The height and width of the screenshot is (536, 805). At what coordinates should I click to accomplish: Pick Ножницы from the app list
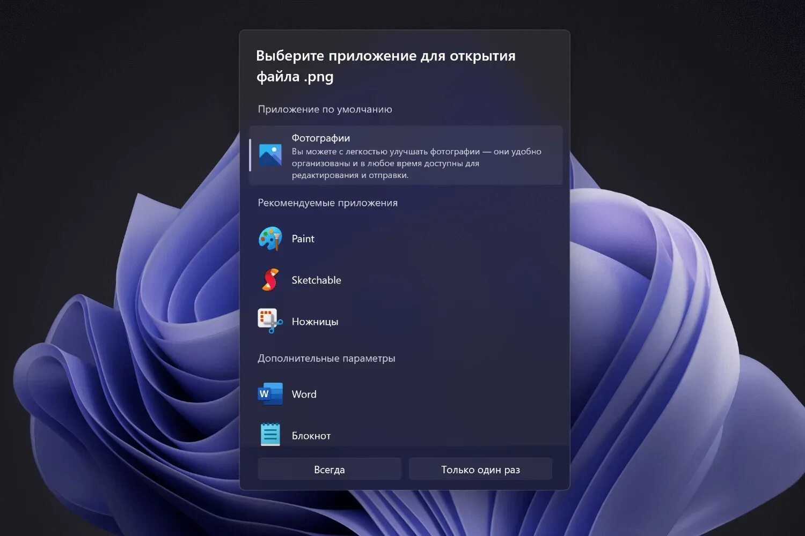406,321
